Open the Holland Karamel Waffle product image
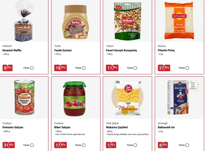Image resolution: width=205 pixels, height=151 pixels. click(23, 21)
